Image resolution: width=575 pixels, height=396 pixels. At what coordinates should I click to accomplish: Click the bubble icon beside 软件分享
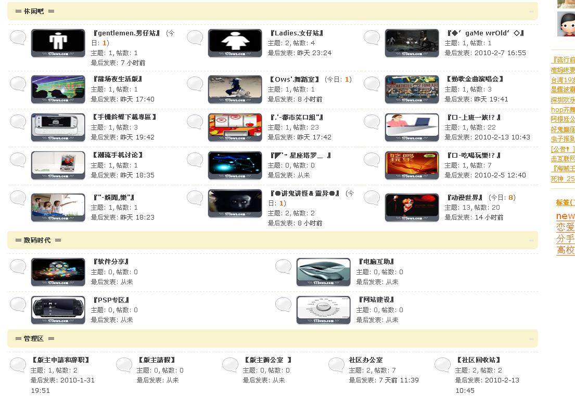tap(18, 266)
